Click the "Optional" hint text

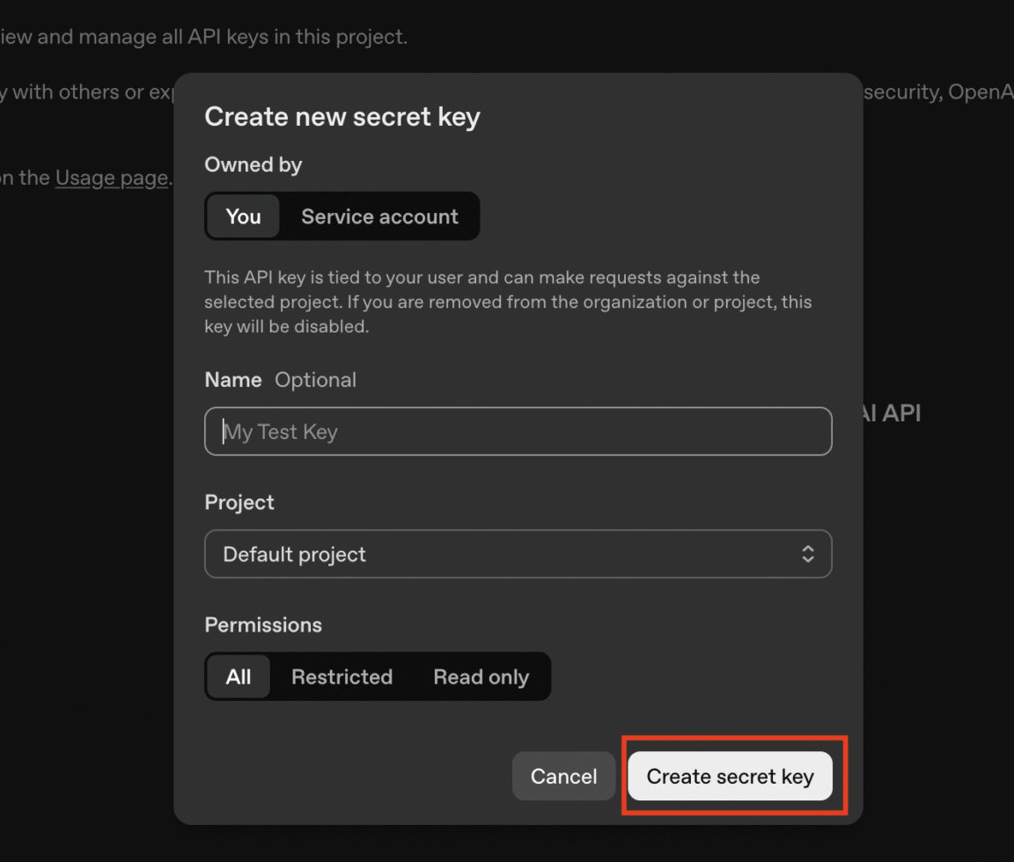[x=315, y=380]
